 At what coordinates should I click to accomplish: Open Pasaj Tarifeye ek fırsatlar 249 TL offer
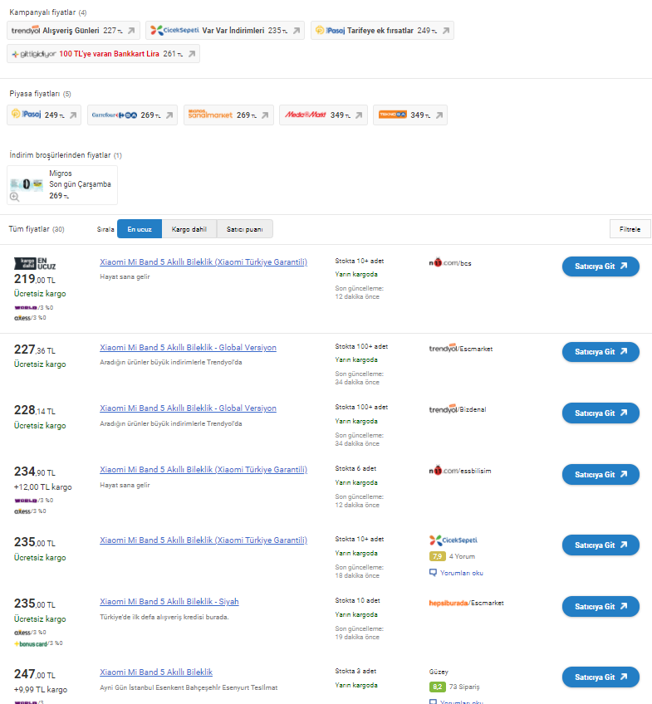pyautogui.click(x=382, y=31)
